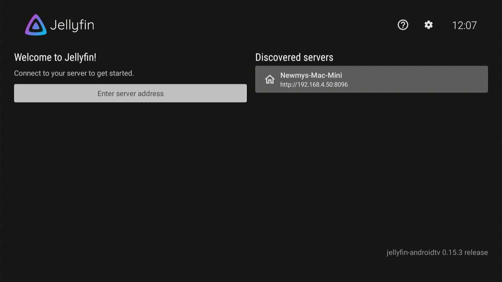
Task: Click the Welcome to Jellyfin! heading
Action: (x=55, y=57)
